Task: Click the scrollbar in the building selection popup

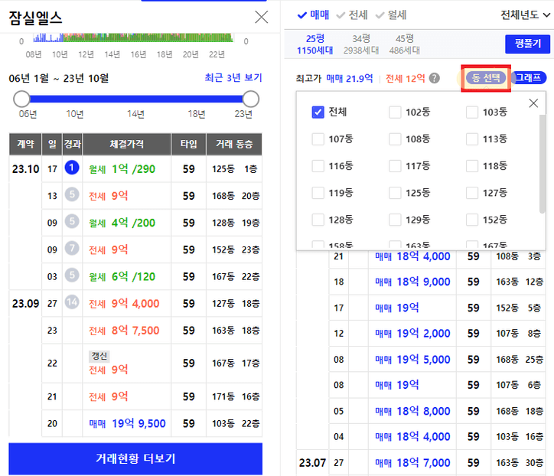Action: 543,164
